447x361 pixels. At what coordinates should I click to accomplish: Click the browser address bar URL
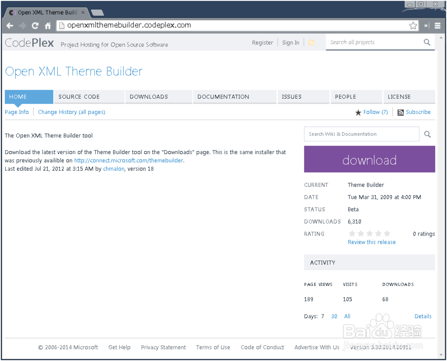click(129, 25)
